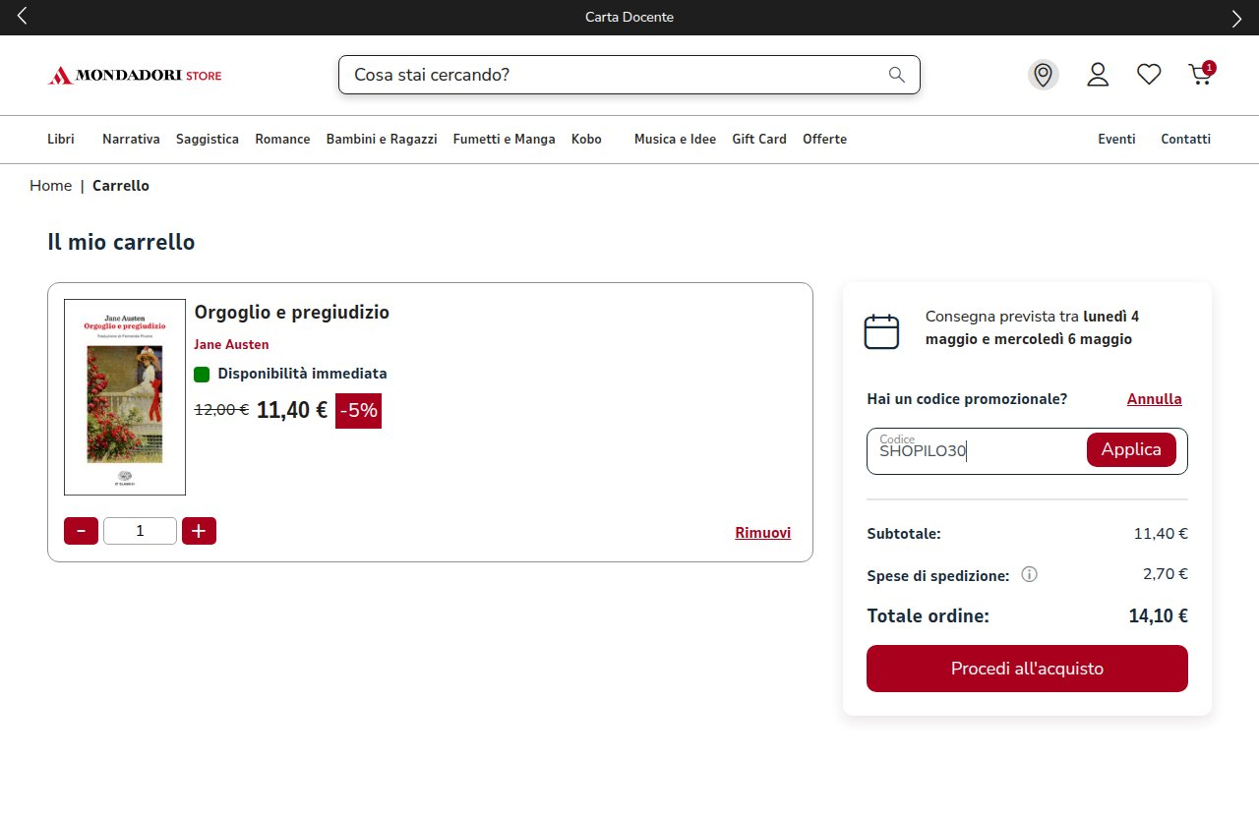This screenshot has width=1259, height=818.
Task: Click the Carrello breadcrumb text
Action: click(x=121, y=186)
